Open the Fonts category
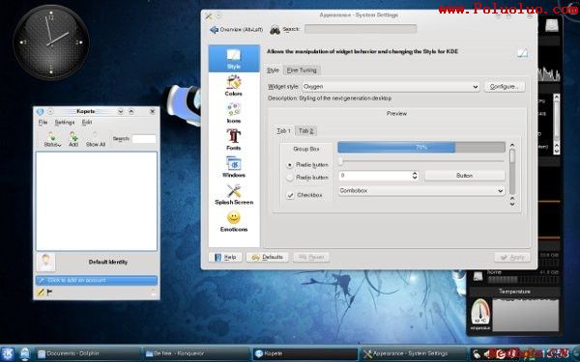The height and width of the screenshot is (362, 580). coord(233,140)
